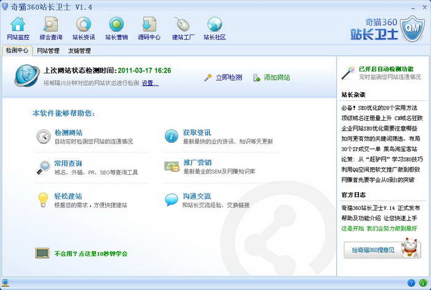Switch to the 网站管理 tab
This screenshot has width=431, height=290.
(48, 50)
